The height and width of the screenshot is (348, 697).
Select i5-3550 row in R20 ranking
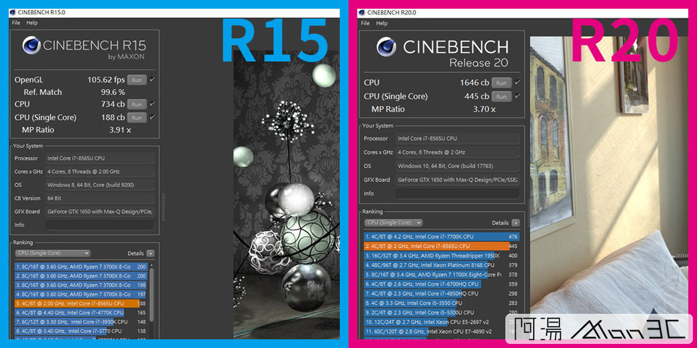pyautogui.click(x=441, y=303)
